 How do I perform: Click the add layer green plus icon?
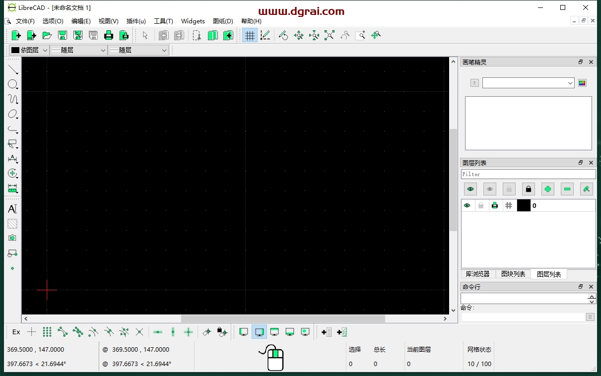tap(548, 189)
